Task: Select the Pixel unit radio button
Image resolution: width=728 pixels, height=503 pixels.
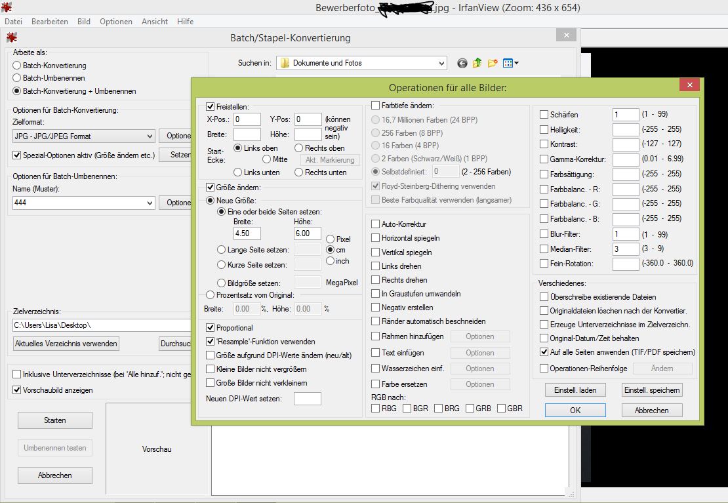Action: point(330,239)
